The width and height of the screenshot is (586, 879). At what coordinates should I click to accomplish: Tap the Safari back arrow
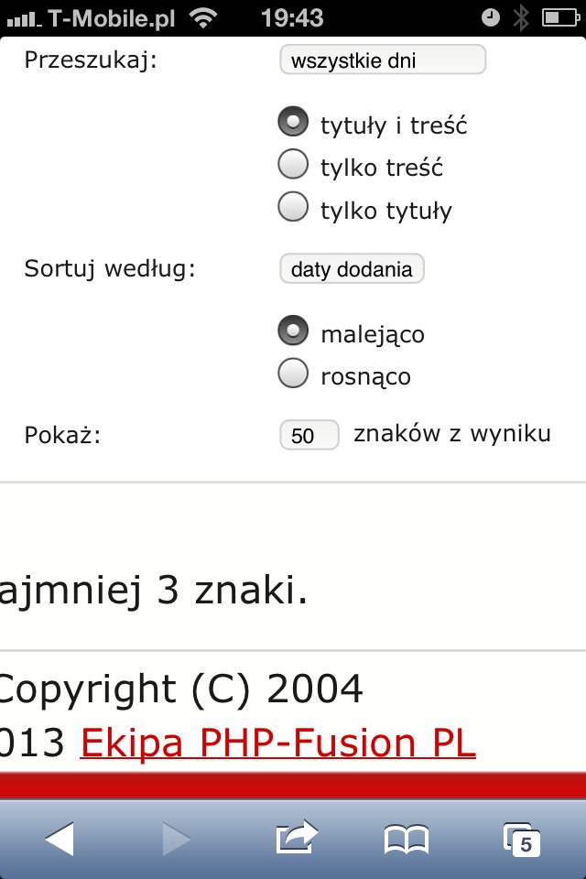[x=60, y=839]
